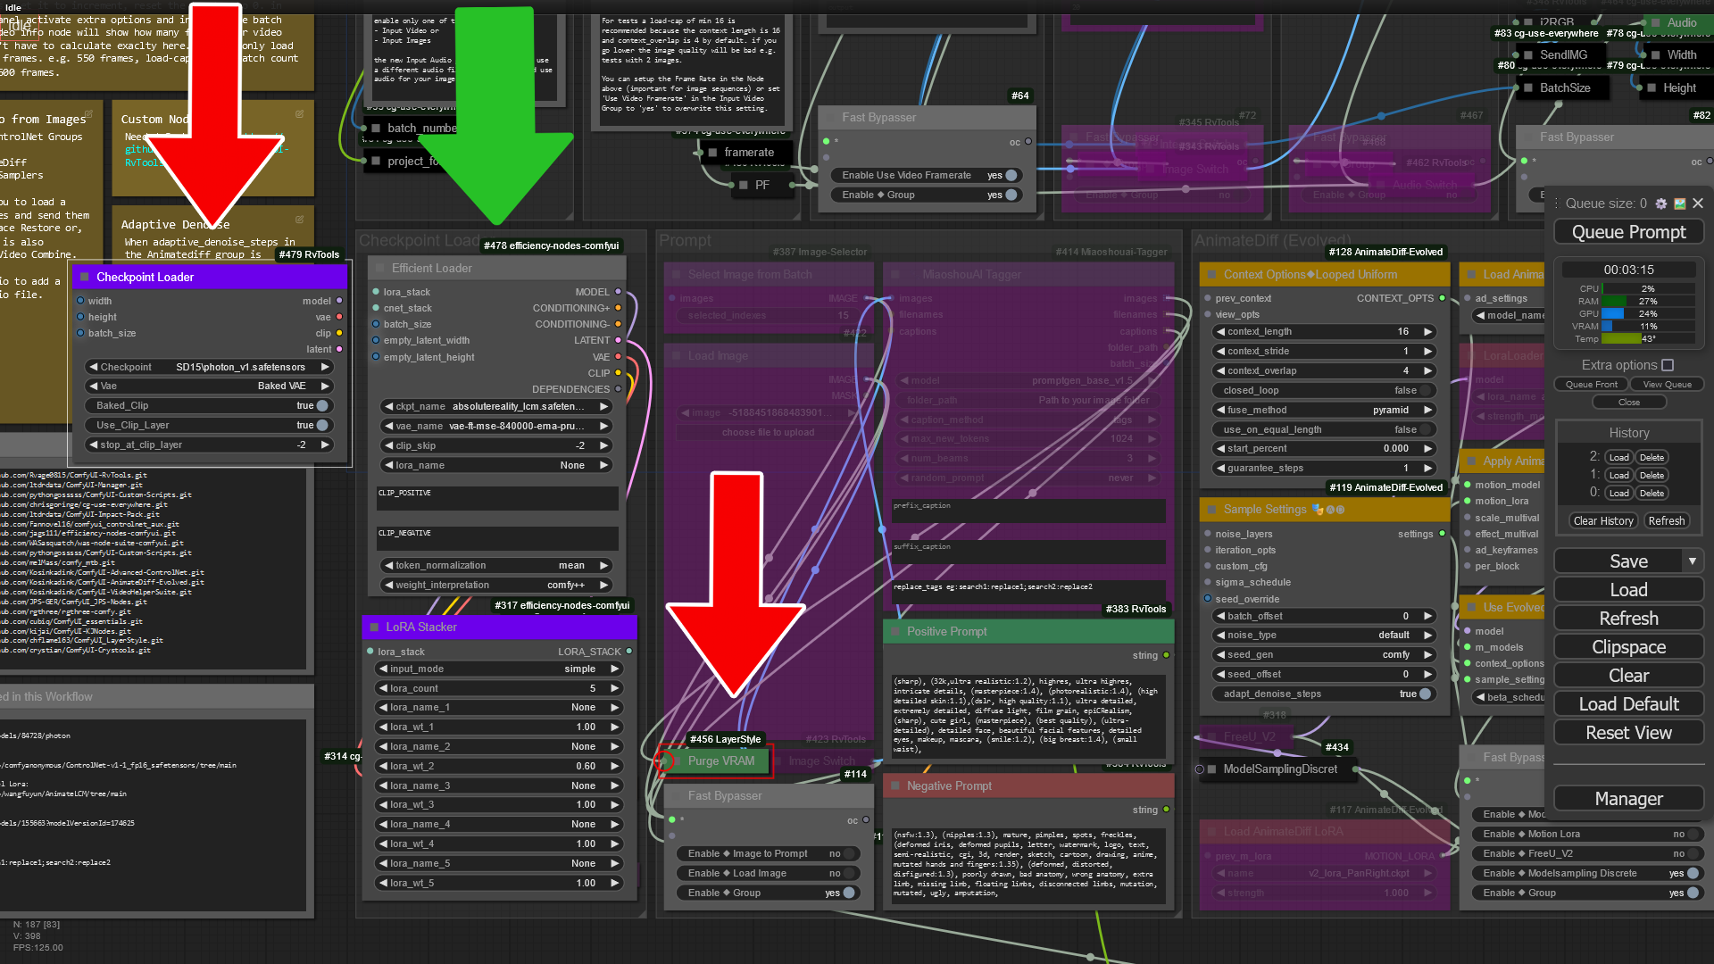The height and width of the screenshot is (964, 1714).
Task: Click the Clear History button
Action: pos(1603,521)
